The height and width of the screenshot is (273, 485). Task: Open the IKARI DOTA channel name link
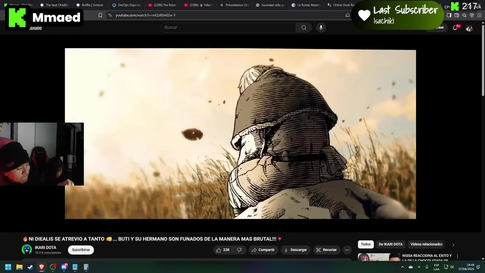(x=45, y=248)
